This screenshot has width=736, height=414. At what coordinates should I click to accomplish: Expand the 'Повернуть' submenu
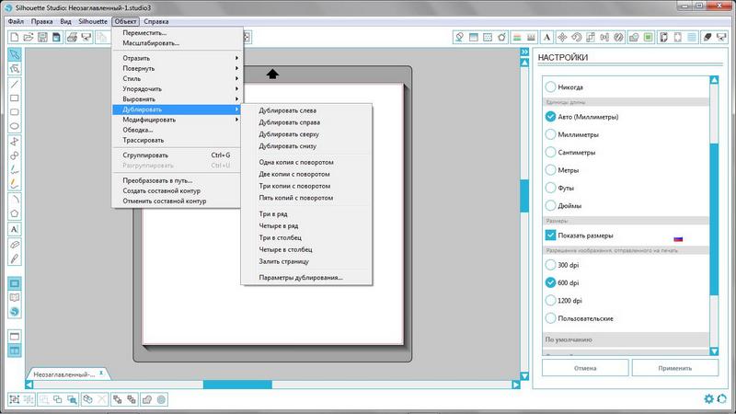click(177, 68)
